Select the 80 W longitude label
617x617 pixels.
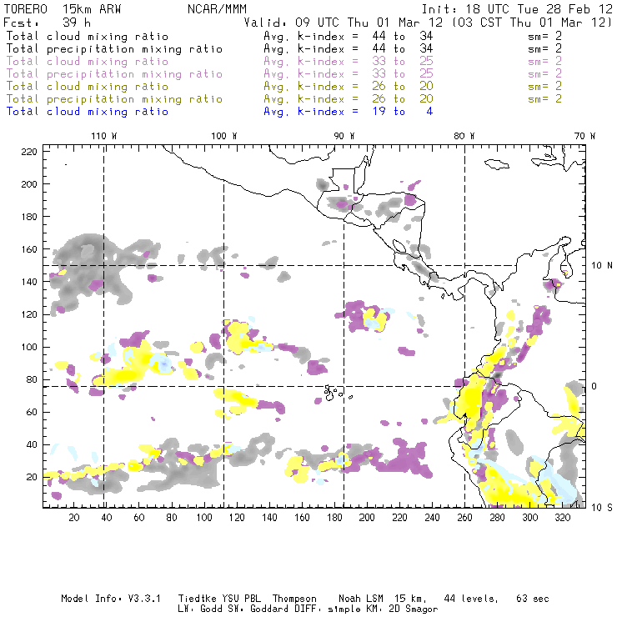coord(464,136)
